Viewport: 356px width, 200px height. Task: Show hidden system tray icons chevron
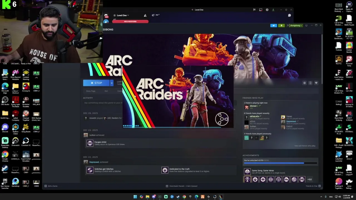point(321,197)
